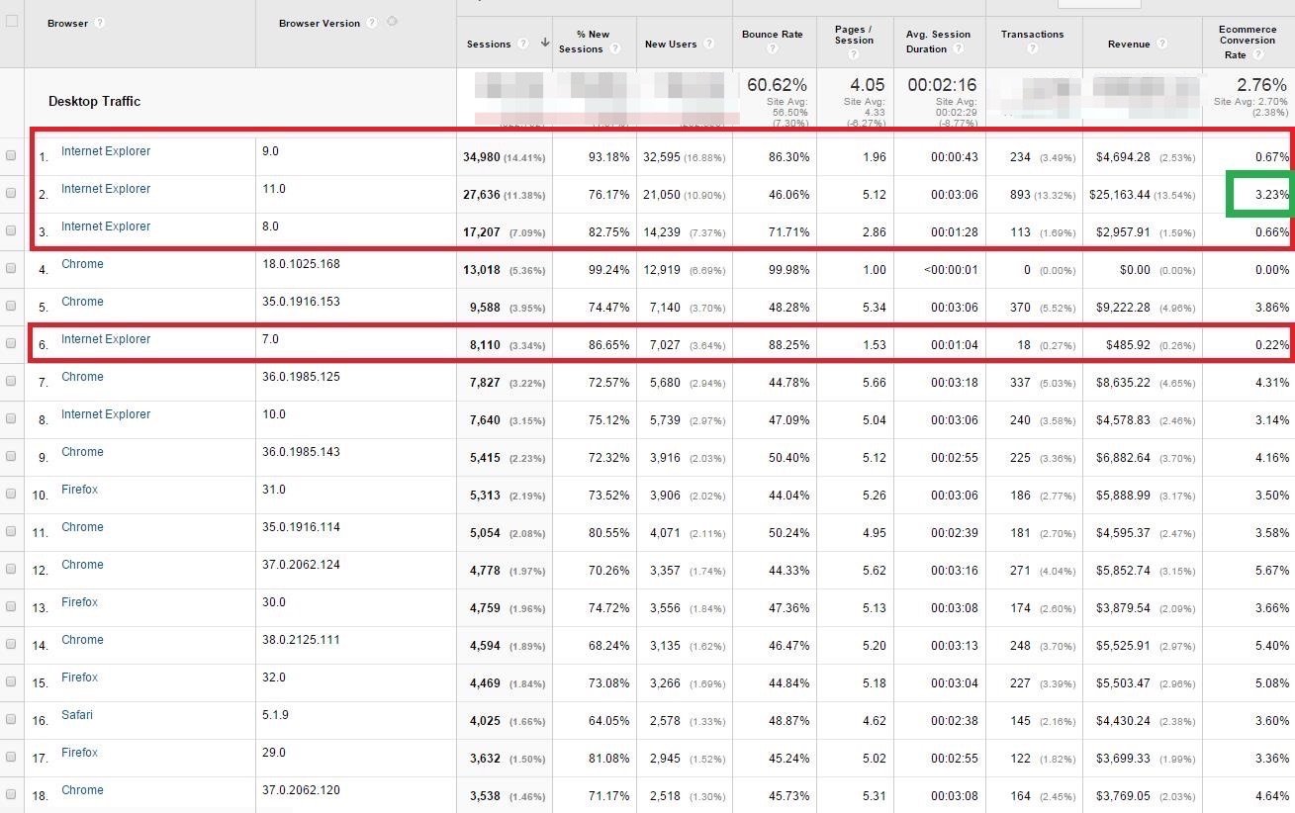Open Safari link in row 16
The width and height of the screenshot is (1295, 813).
(x=77, y=715)
